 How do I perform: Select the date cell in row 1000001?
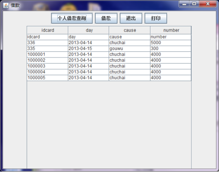pyautogui.click(x=88, y=54)
